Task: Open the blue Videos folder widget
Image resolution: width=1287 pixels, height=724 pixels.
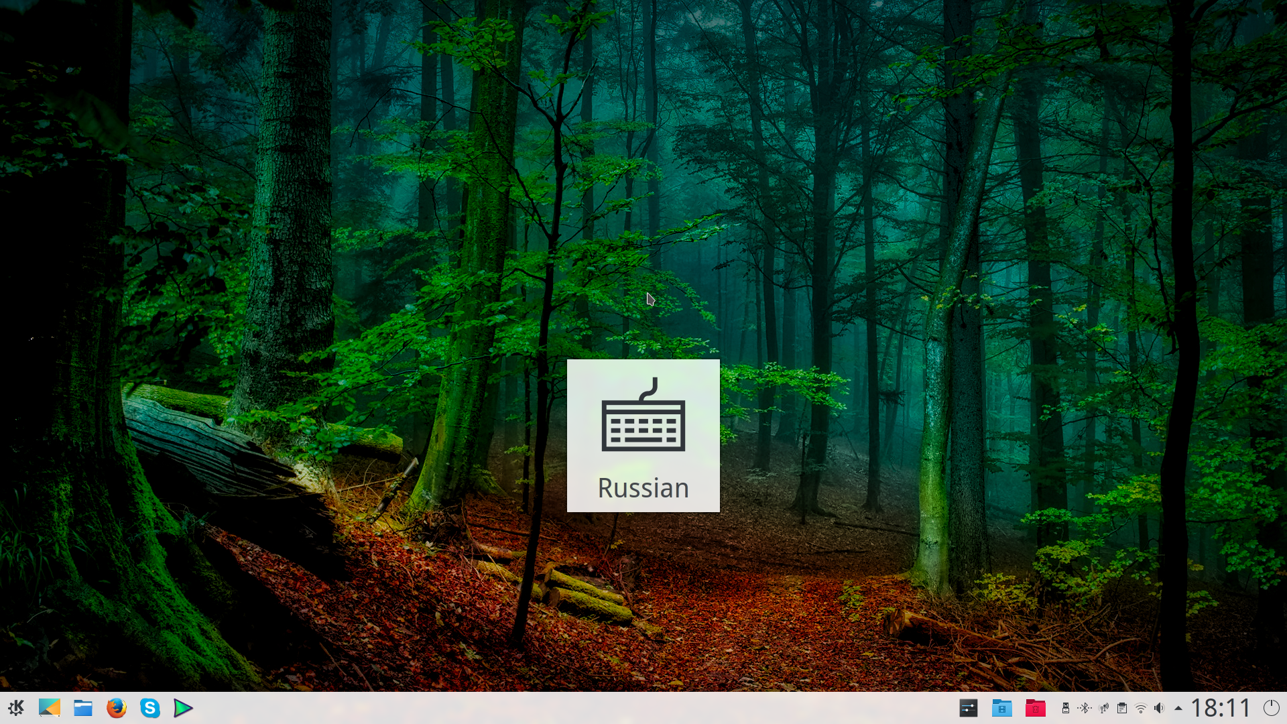Action: 1002,708
